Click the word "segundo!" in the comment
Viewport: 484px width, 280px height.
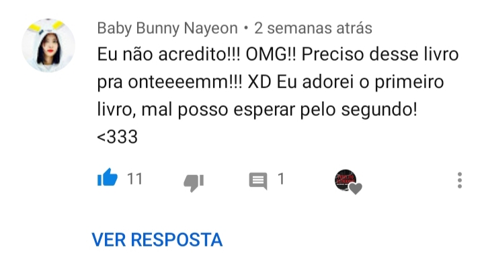(x=379, y=110)
